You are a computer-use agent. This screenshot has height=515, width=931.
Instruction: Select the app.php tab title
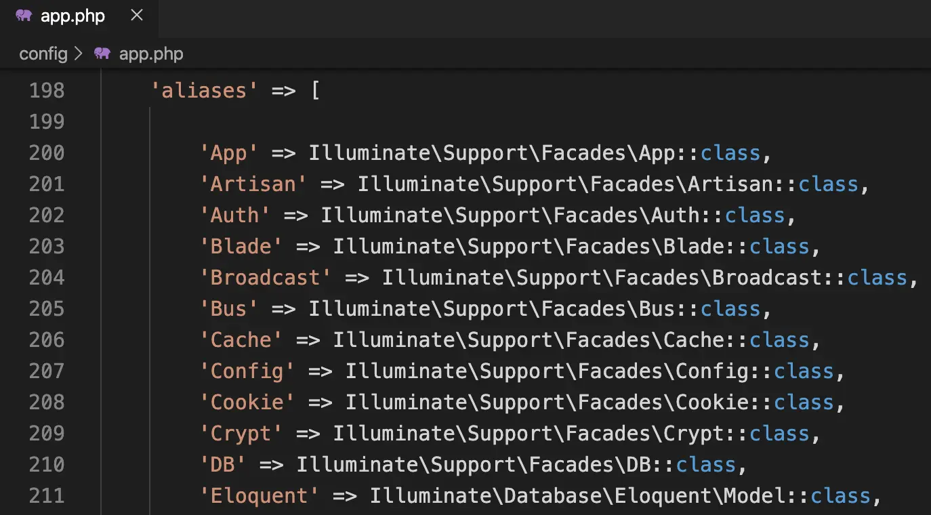73,16
